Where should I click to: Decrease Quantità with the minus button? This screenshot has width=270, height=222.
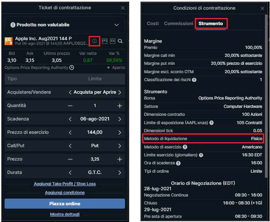click(x=70, y=106)
